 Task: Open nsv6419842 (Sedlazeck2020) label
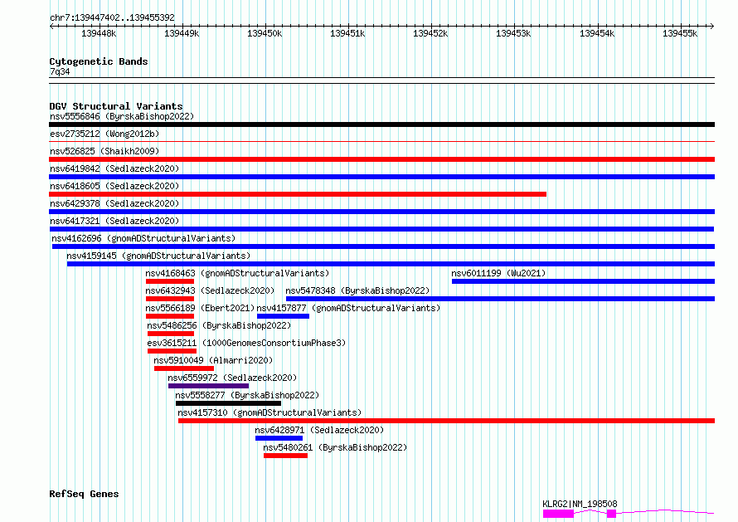coord(114,168)
